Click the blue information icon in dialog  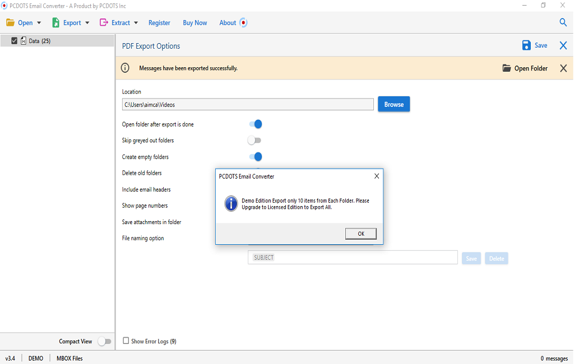coord(231,203)
